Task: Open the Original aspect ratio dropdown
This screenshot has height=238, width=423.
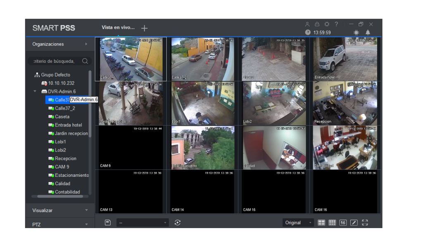Action: [x=298, y=223]
